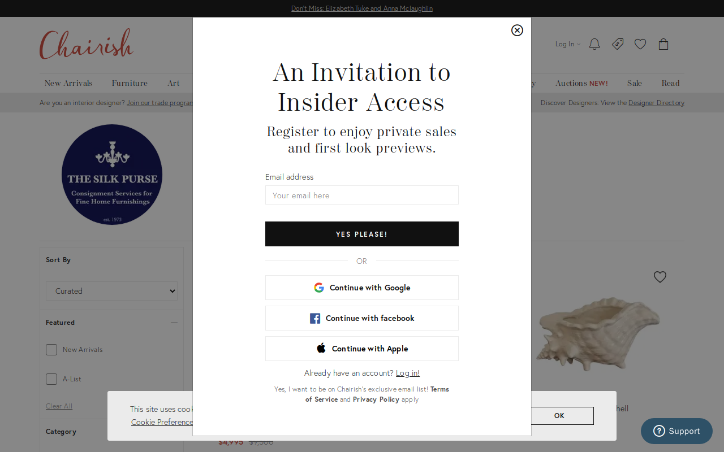This screenshot has height=452, width=724.
Task: Open Sale navigation item
Action: pyautogui.click(x=635, y=83)
